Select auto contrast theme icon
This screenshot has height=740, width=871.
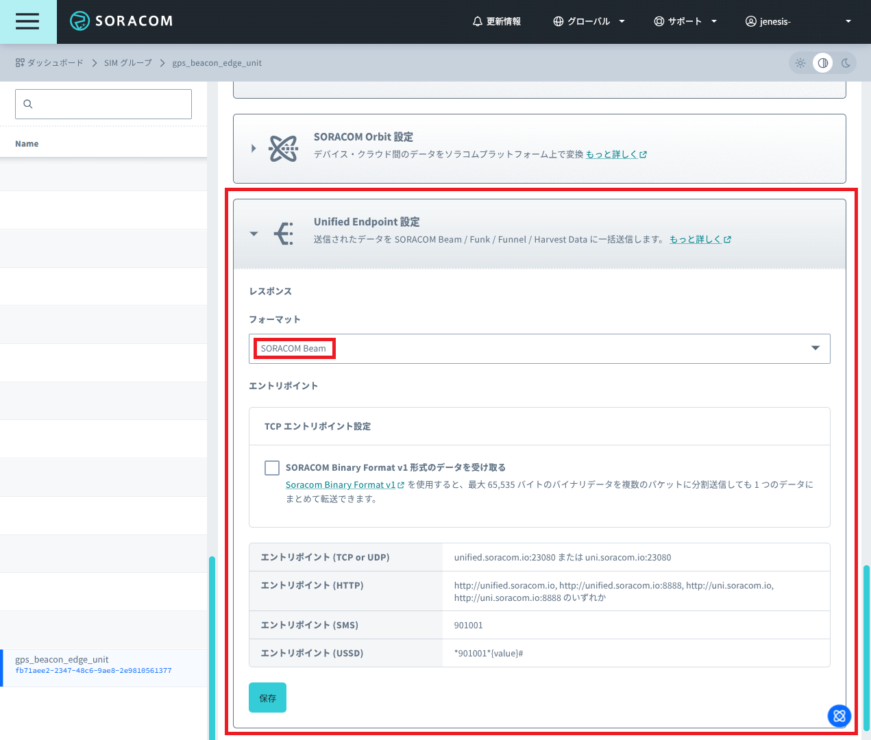click(823, 63)
